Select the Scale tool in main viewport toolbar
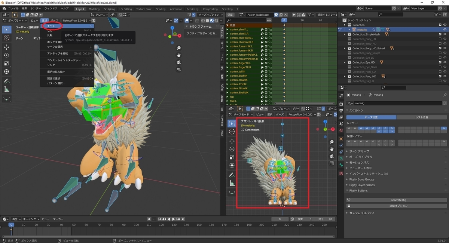 [7, 64]
